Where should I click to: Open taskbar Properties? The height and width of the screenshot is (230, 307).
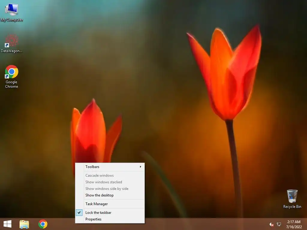[110, 219]
